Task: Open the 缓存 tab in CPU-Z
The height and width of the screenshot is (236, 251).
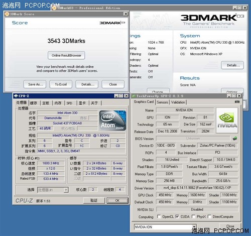Action: (34, 103)
